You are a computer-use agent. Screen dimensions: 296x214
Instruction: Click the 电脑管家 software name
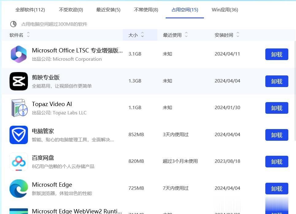tap(43, 131)
